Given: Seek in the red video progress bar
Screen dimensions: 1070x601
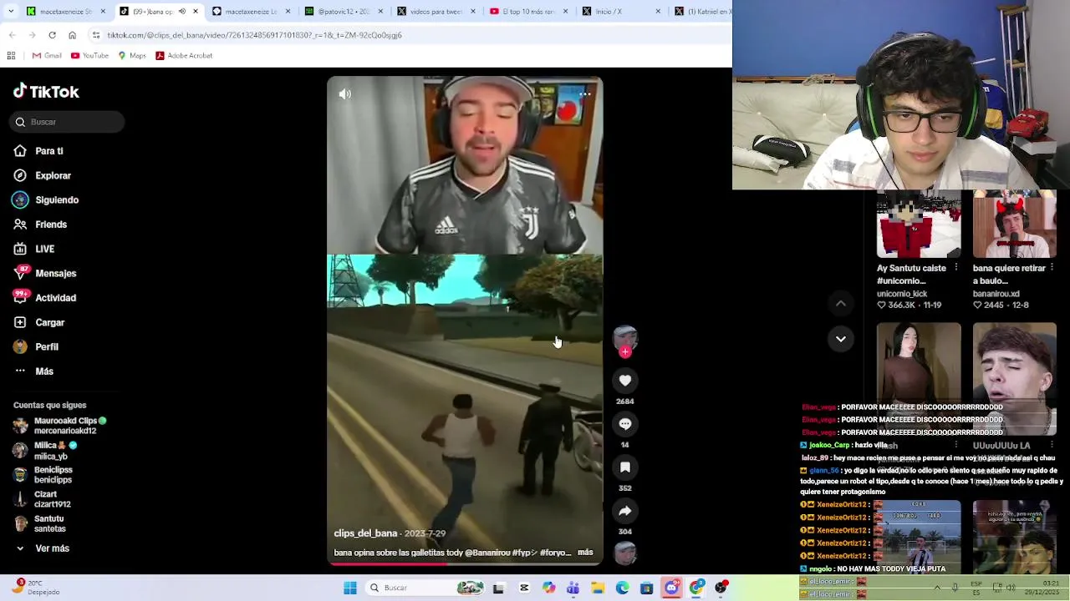Looking at the screenshot, I should 465,564.
